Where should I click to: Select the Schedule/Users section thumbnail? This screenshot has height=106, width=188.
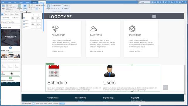pos(11,74)
